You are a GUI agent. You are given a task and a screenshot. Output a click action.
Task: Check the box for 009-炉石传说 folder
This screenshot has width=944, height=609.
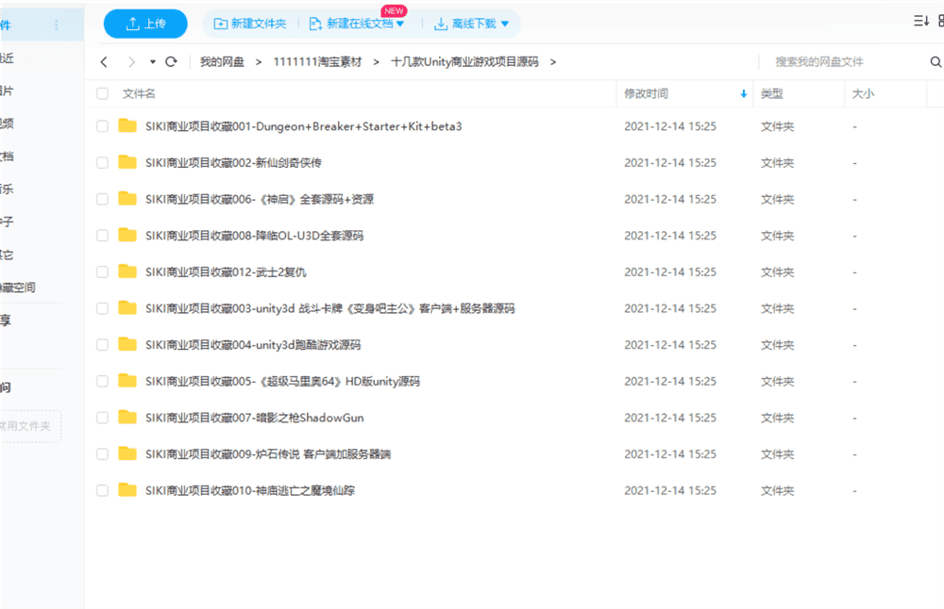click(x=102, y=454)
